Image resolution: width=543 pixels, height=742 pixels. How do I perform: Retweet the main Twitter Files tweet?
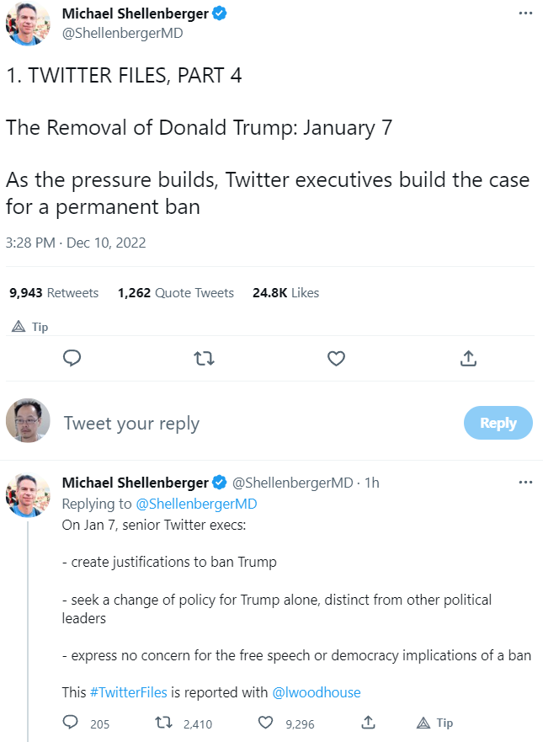204,359
